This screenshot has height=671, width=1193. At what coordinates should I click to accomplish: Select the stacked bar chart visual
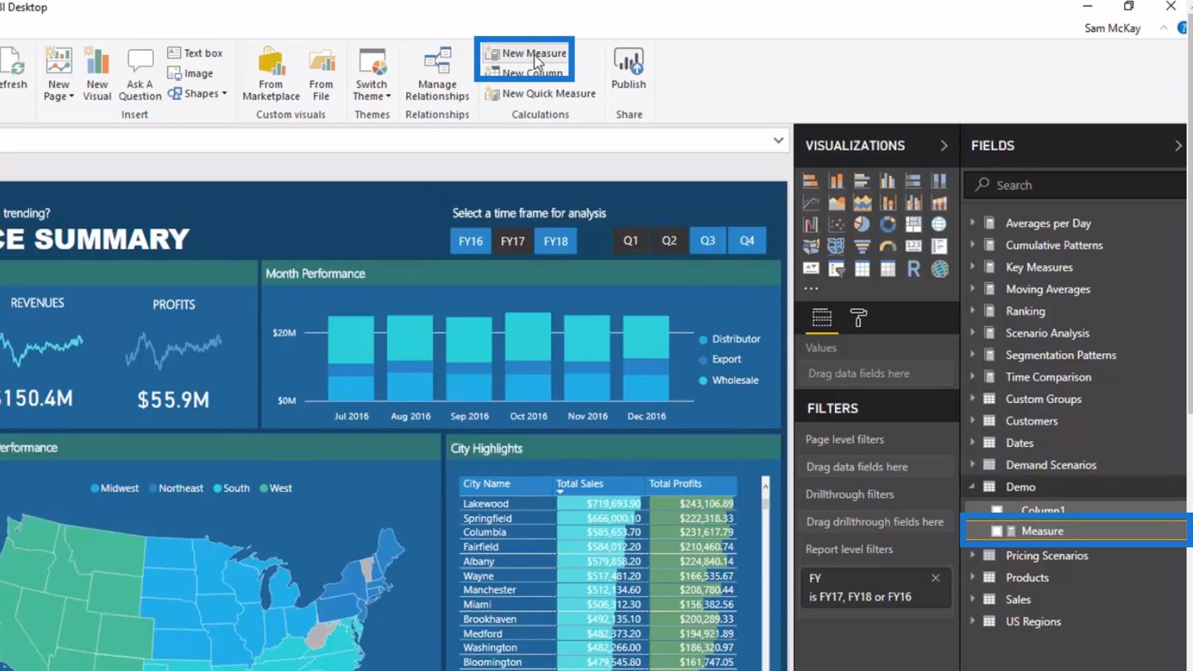(810, 181)
